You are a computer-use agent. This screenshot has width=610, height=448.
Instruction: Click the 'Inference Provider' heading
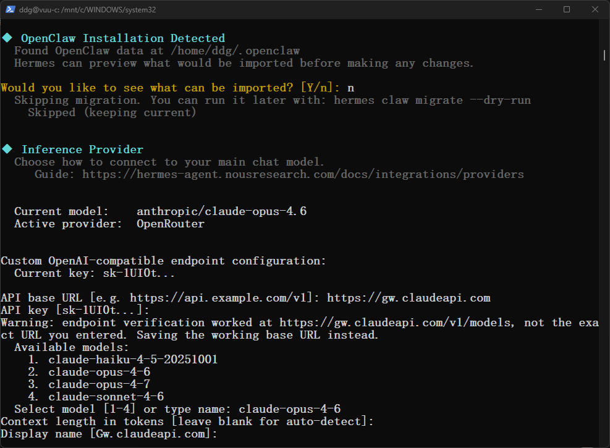point(82,150)
